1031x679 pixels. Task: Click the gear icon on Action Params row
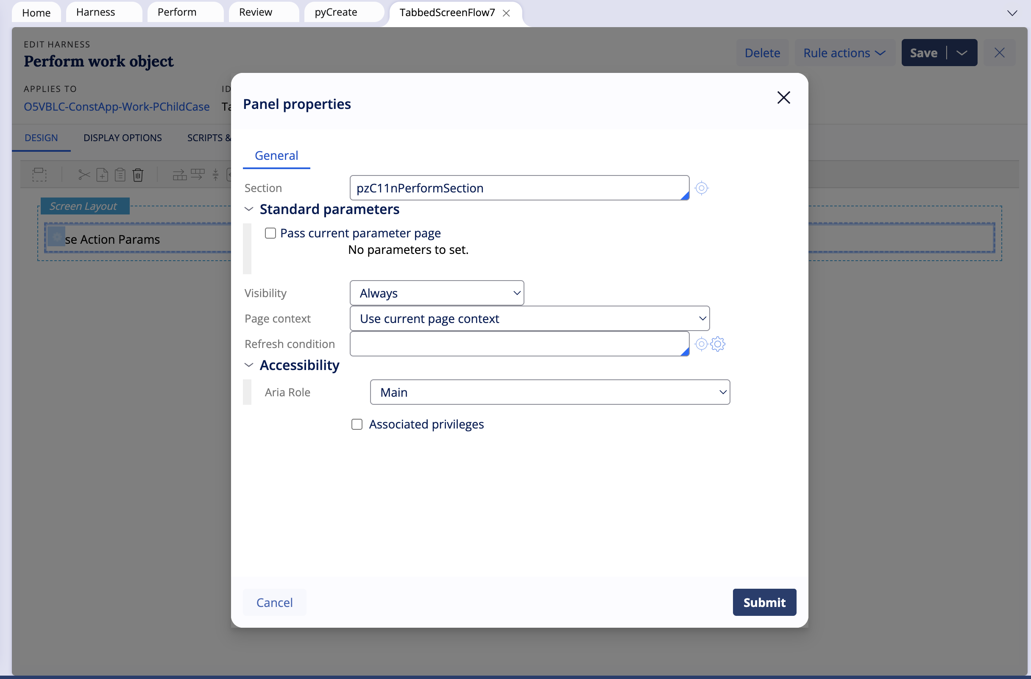pos(56,237)
